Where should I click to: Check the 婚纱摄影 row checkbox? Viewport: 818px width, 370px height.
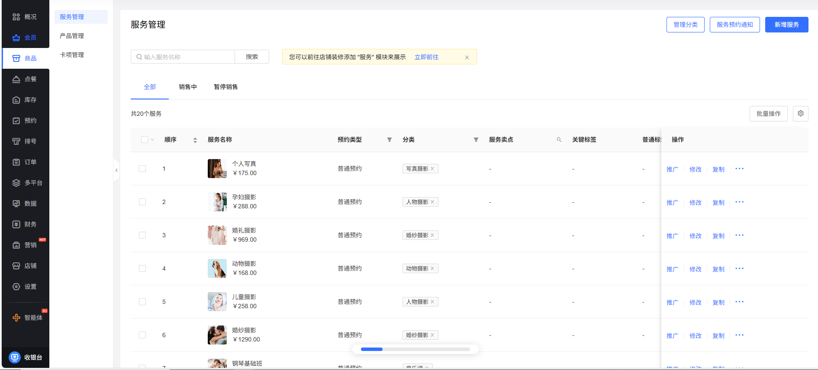point(142,335)
